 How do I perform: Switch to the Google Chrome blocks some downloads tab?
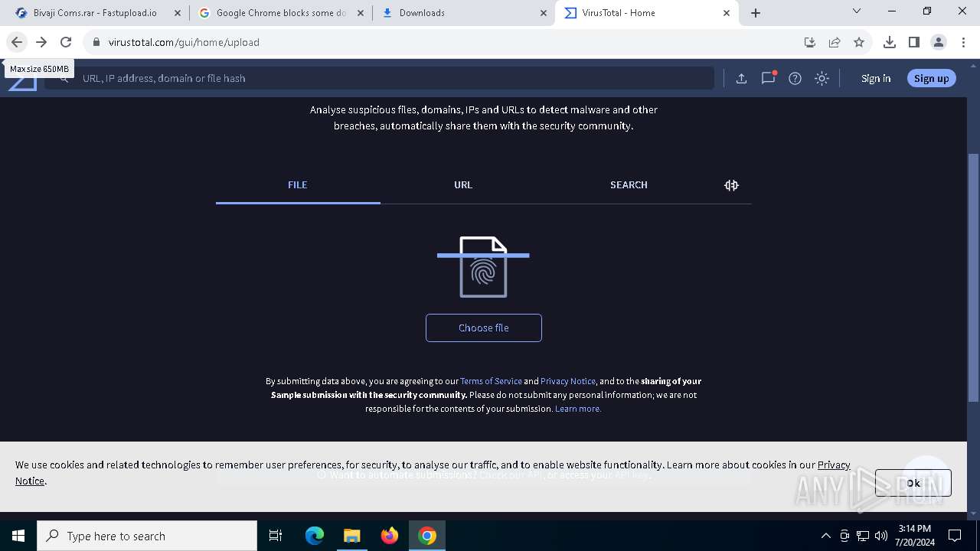[x=280, y=13]
